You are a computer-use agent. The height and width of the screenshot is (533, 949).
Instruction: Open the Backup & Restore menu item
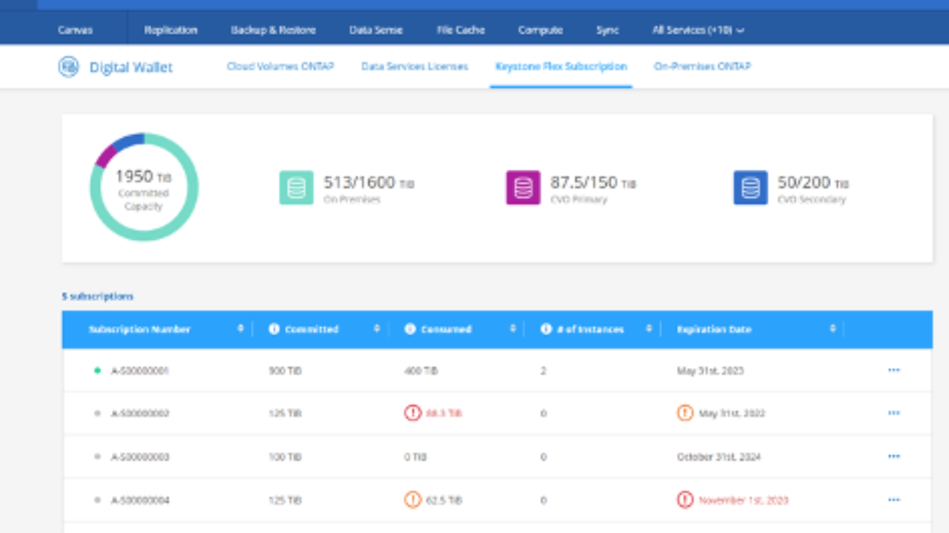[x=273, y=30]
